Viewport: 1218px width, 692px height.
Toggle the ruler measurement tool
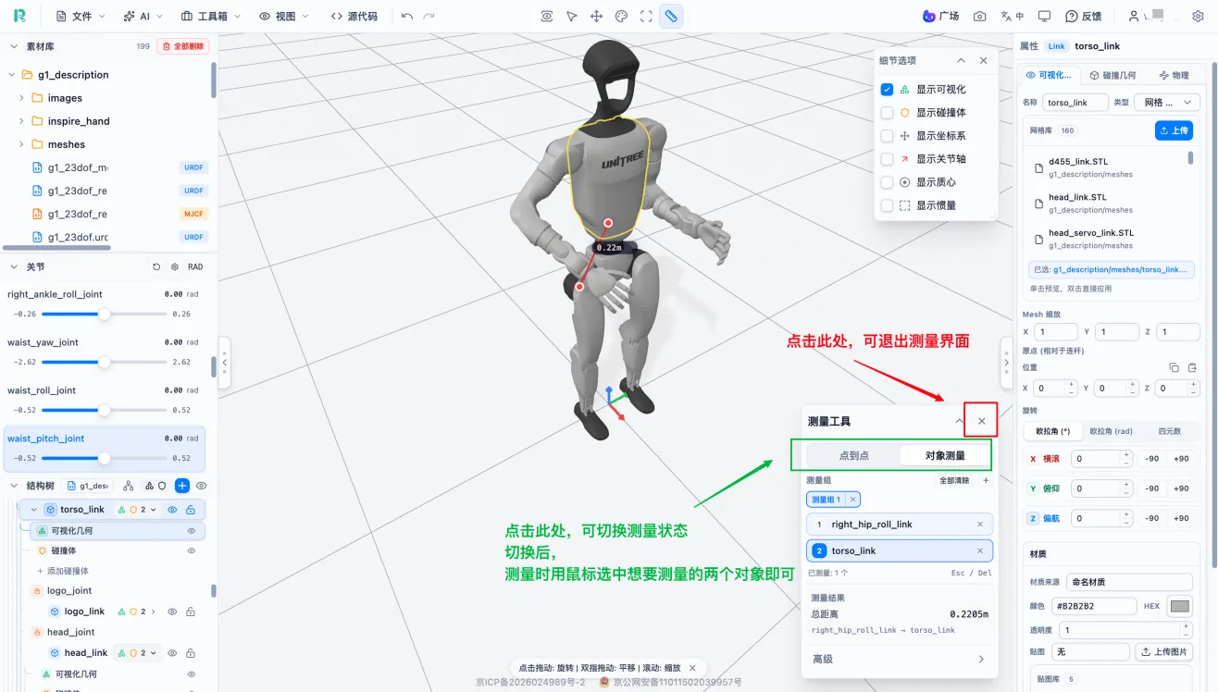[x=671, y=16]
